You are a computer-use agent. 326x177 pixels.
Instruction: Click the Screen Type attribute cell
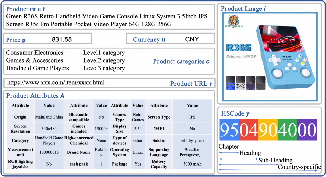click(159, 117)
